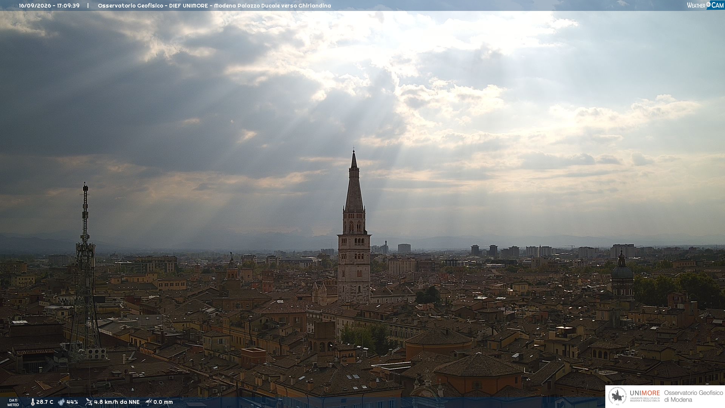Screen dimensions: 725x408
Task: Click the camera lens icon in WeatherCam logo
Action: pyautogui.click(x=708, y=4)
